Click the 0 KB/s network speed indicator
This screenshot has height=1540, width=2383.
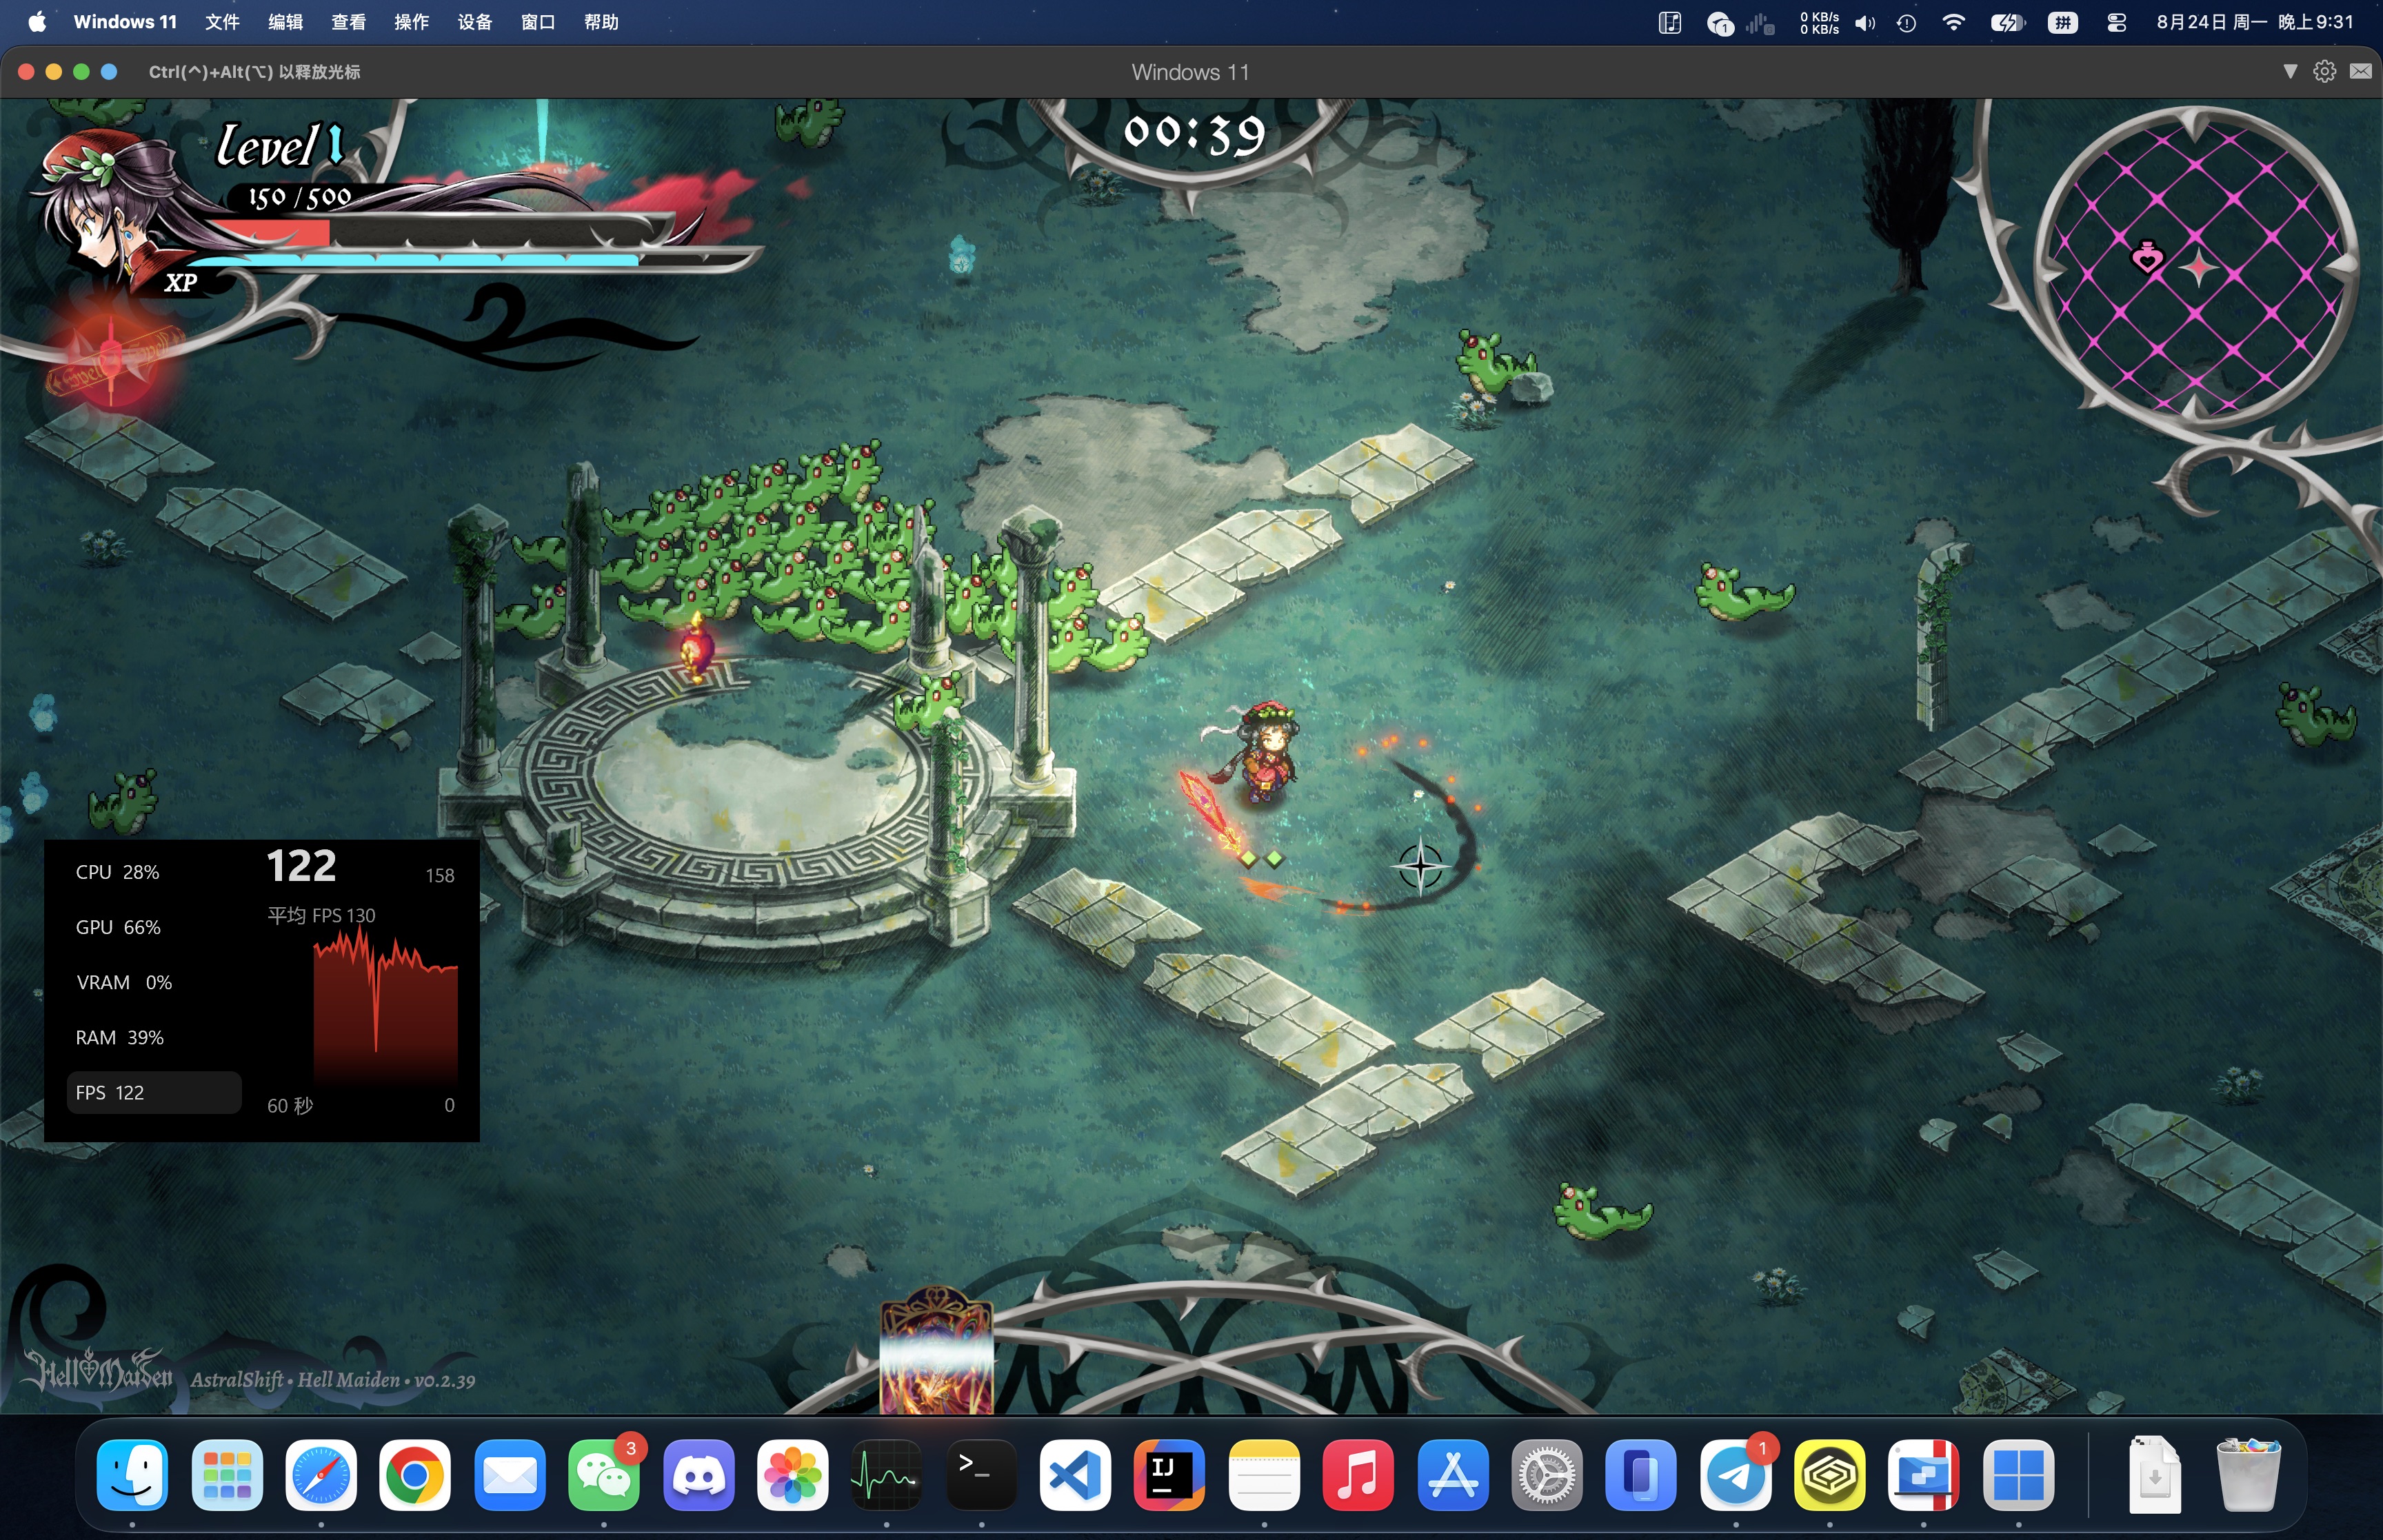click(1819, 22)
